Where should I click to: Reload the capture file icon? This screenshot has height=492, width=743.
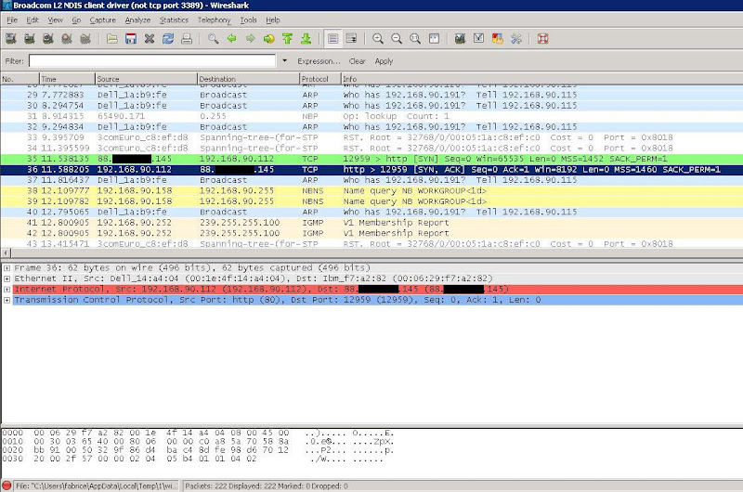pos(168,39)
